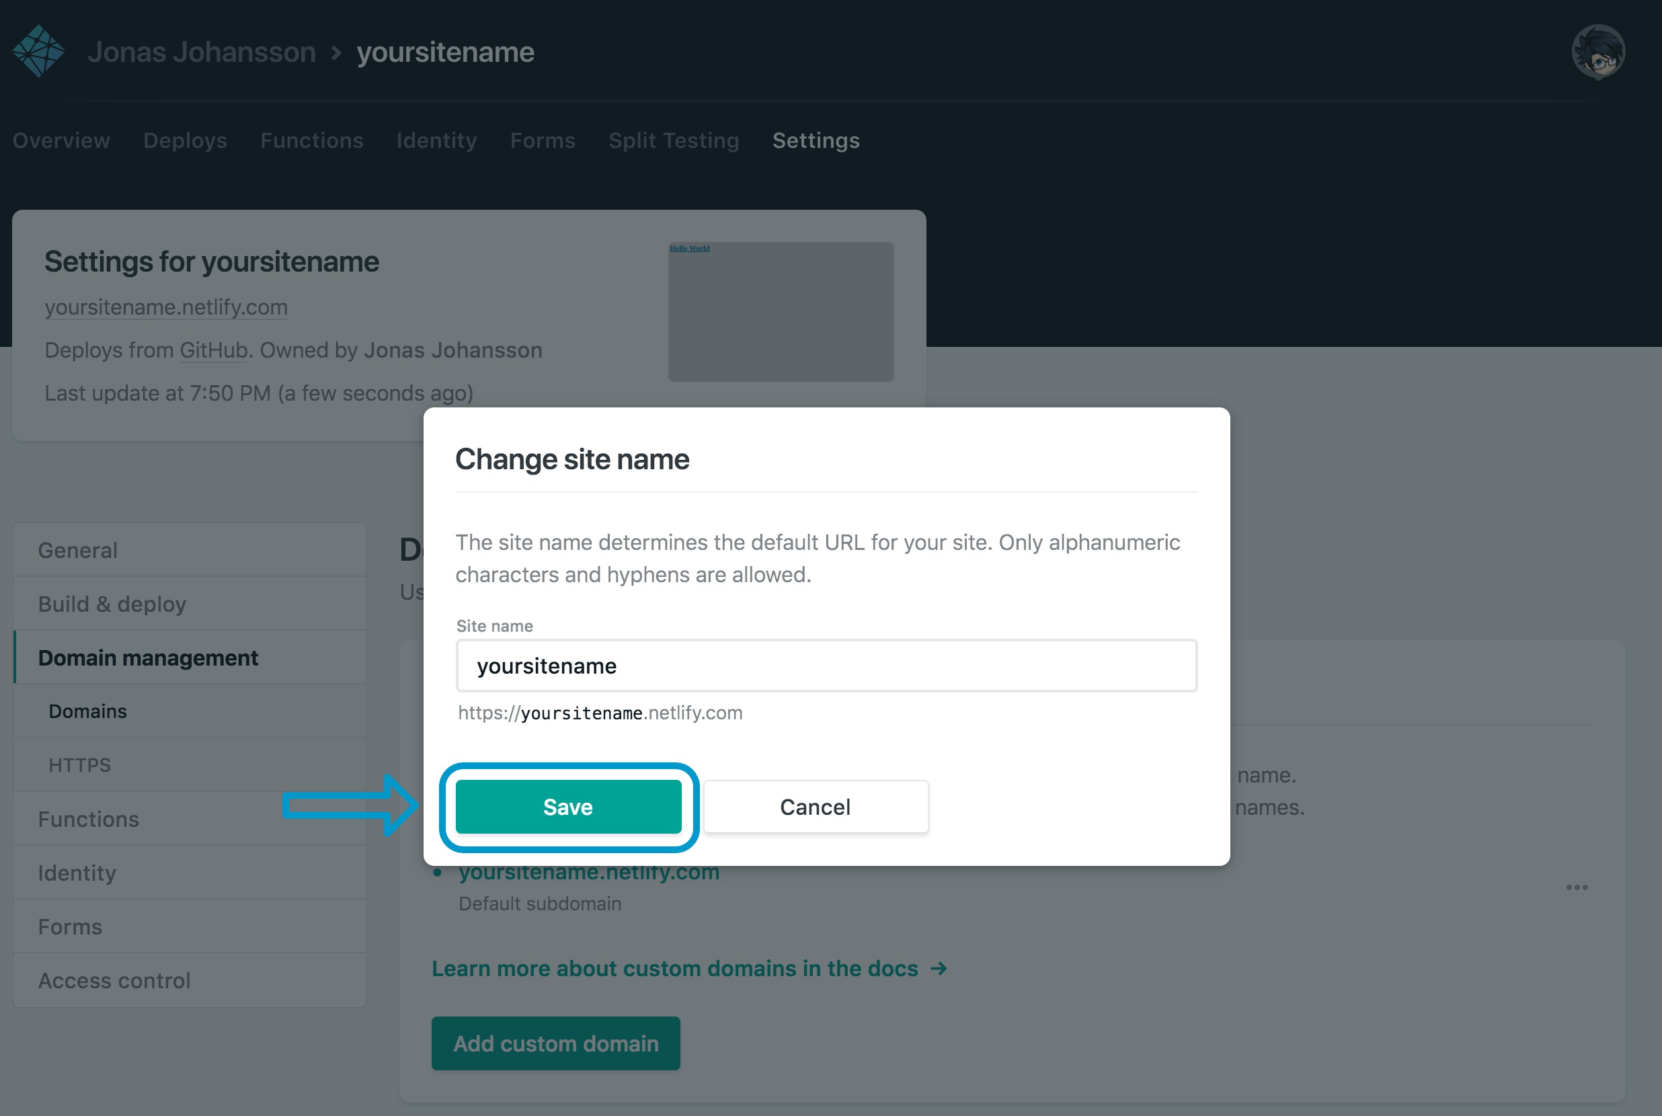Click the Add custom domain button

pyautogui.click(x=556, y=1043)
